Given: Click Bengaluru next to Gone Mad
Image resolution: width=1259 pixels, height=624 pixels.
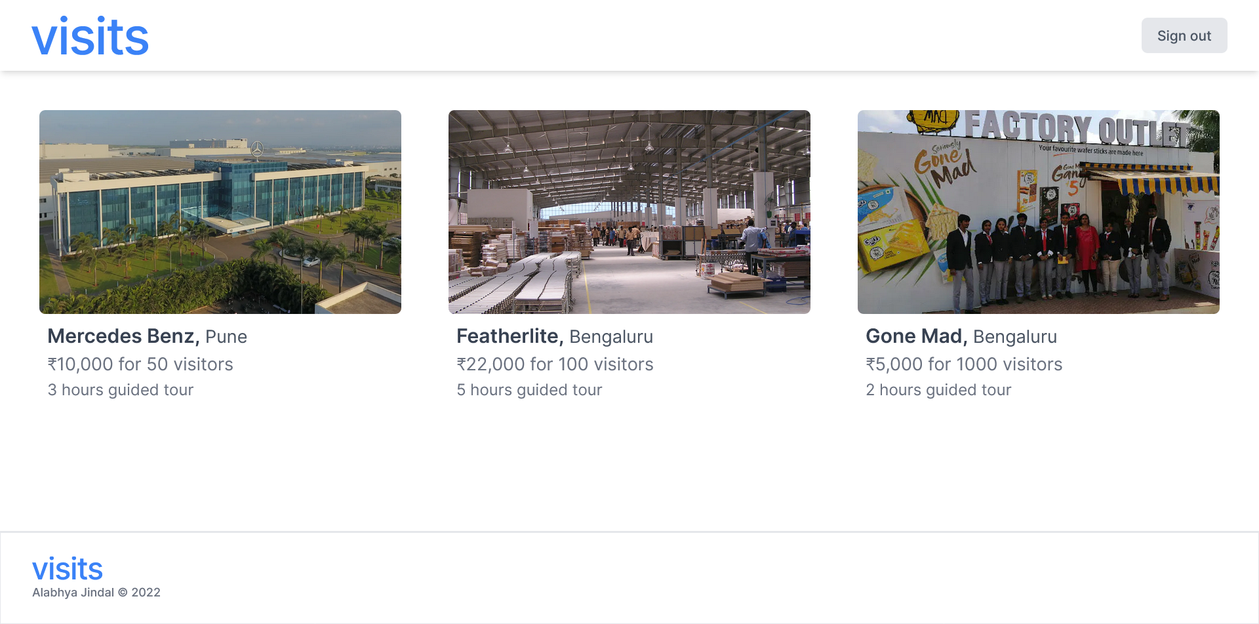Looking at the screenshot, I should [1015, 337].
